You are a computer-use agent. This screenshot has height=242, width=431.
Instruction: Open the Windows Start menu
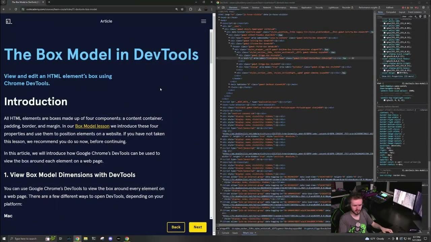click(4, 239)
